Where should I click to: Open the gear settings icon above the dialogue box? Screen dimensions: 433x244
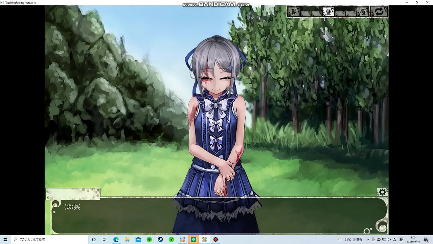pyautogui.click(x=382, y=191)
